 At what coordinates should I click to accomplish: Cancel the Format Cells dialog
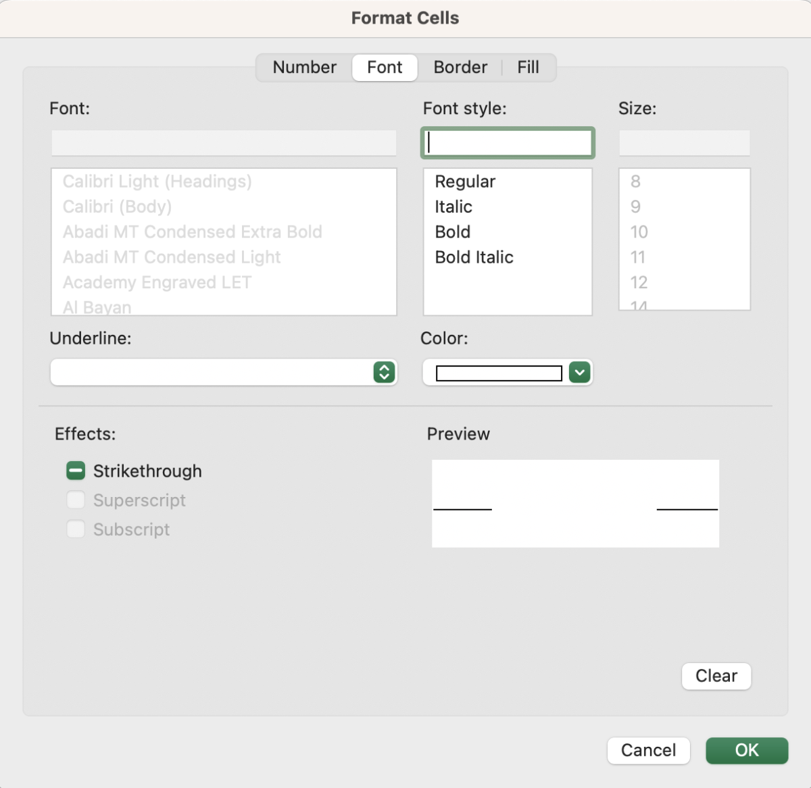tap(648, 750)
